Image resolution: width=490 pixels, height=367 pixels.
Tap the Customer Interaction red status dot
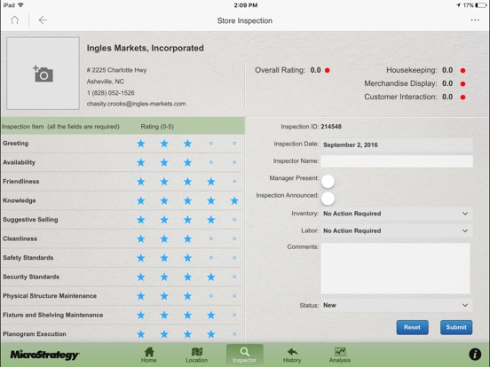[462, 98]
